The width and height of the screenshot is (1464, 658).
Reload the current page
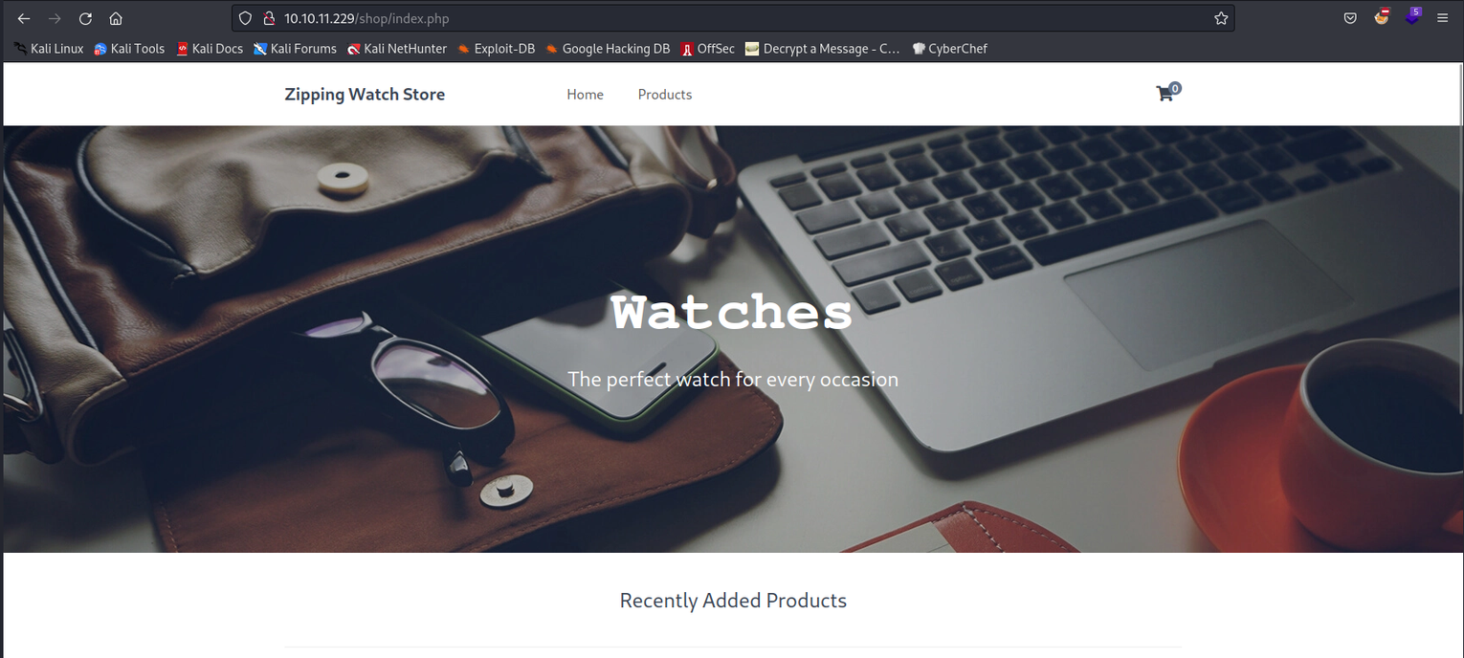tap(85, 18)
